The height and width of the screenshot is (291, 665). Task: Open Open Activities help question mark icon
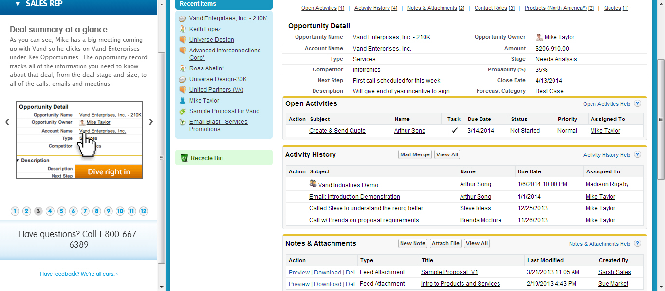tap(637, 104)
